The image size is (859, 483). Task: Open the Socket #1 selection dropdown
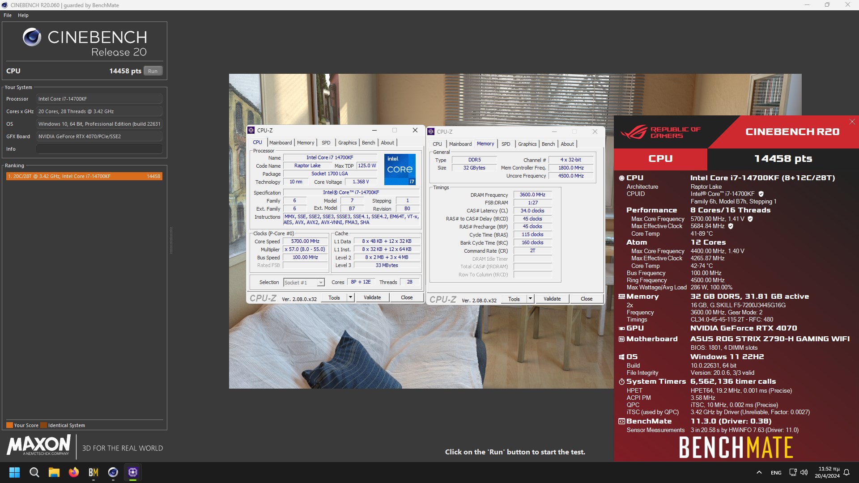point(304,283)
